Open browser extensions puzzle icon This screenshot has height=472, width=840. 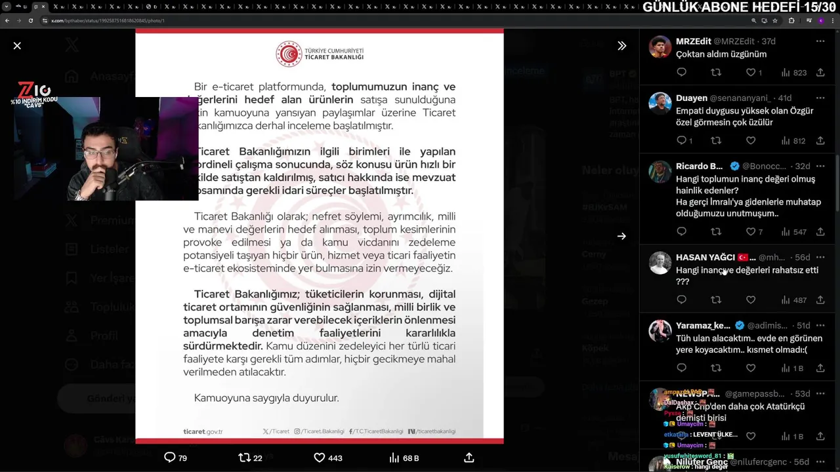pyautogui.click(x=791, y=20)
